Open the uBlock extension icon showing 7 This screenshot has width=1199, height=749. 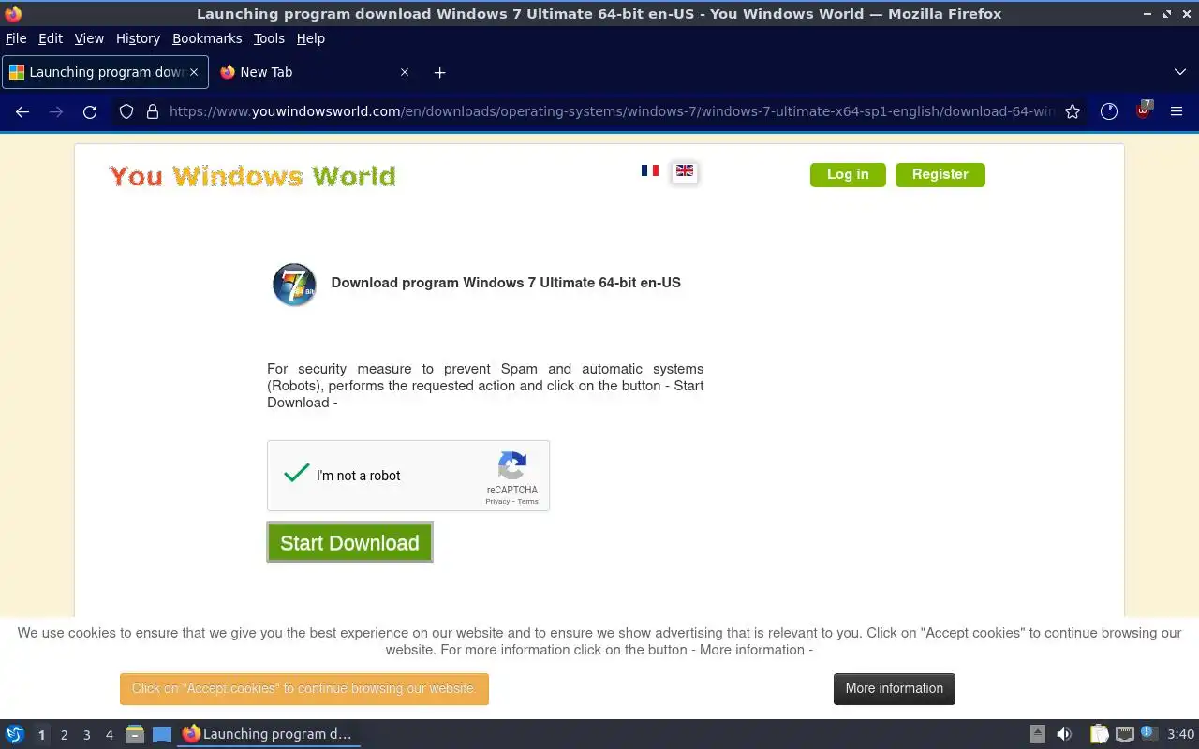click(x=1143, y=110)
